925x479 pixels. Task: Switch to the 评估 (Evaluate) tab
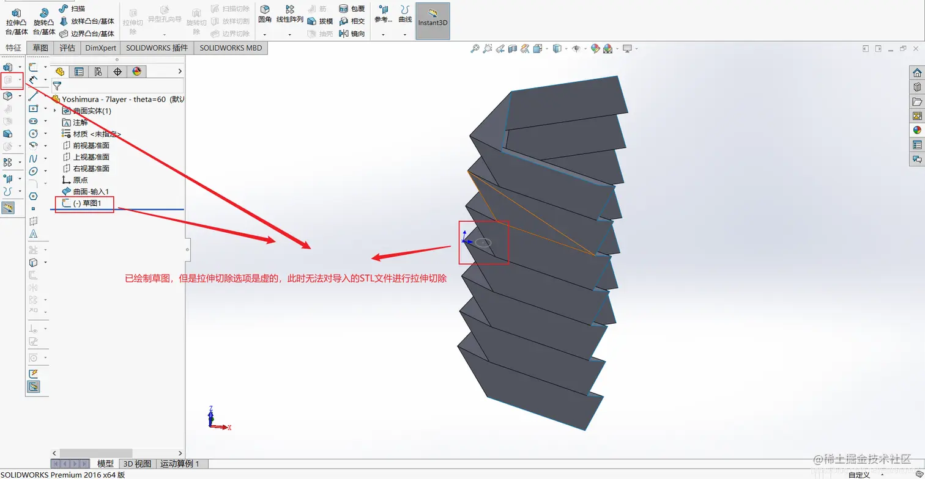point(67,48)
